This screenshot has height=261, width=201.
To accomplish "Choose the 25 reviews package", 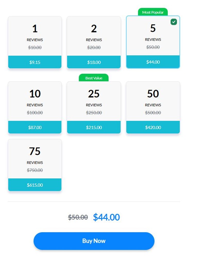I will coord(94,101).
